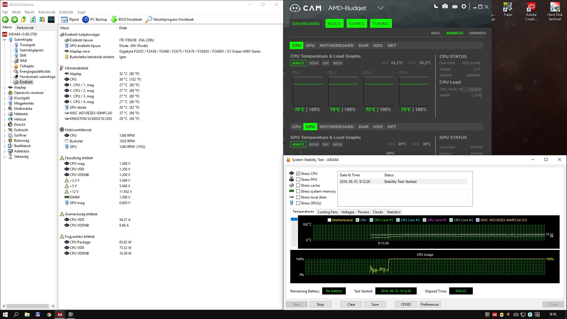
Task: Open the Adobe Creative Cloud desktop shortcut
Action: (531, 12)
